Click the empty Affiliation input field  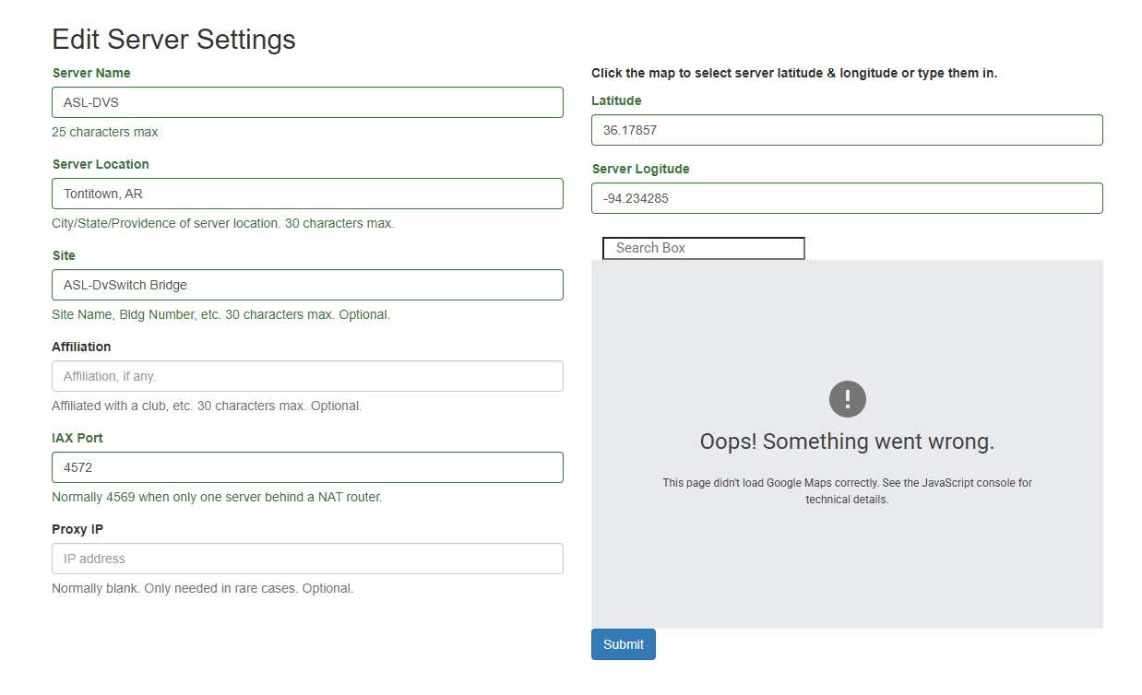coord(307,376)
